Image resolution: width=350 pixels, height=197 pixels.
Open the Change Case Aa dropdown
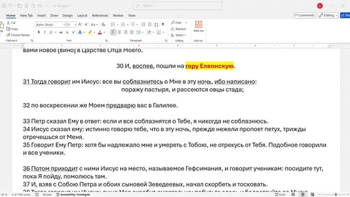(94, 24)
